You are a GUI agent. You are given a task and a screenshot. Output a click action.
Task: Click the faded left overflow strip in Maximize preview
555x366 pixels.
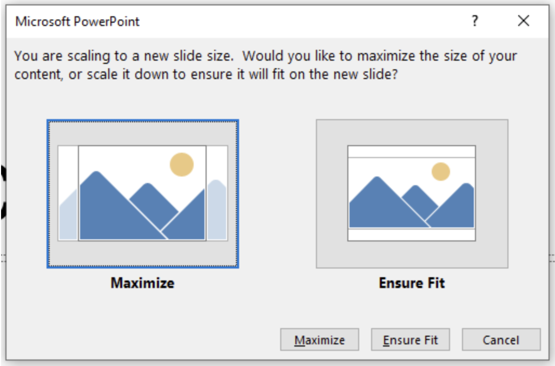click(68, 217)
